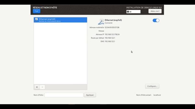Open the ca keyboard layout indicator
Image resolution: width=195 pixels, height=109 pixels.
point(133,12)
